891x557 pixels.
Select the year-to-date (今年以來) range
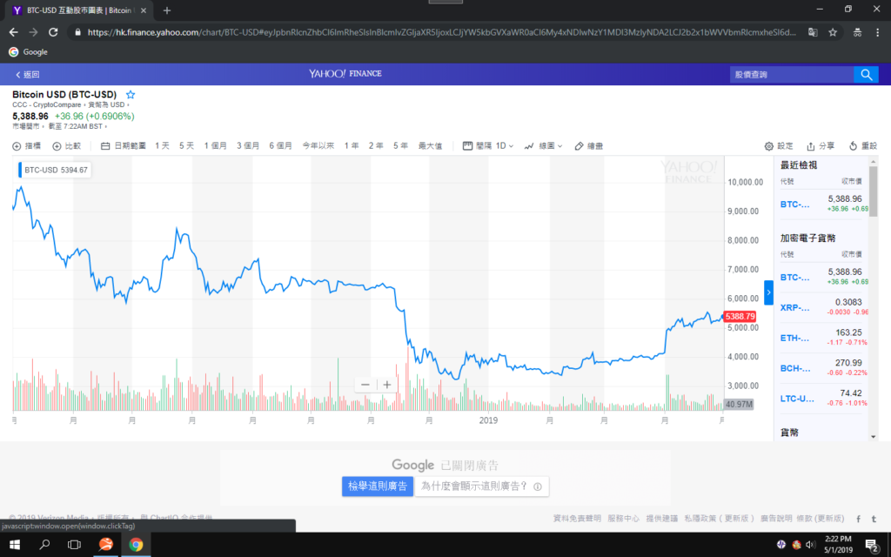[x=318, y=146]
